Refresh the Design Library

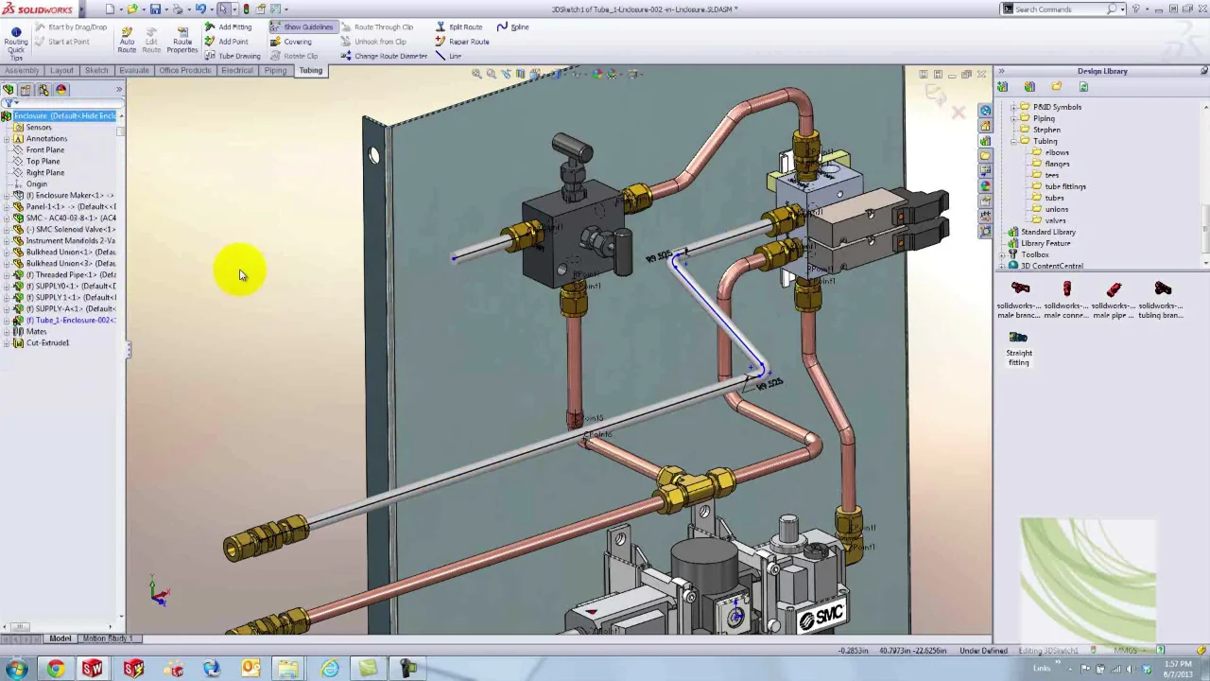pos(1083,87)
